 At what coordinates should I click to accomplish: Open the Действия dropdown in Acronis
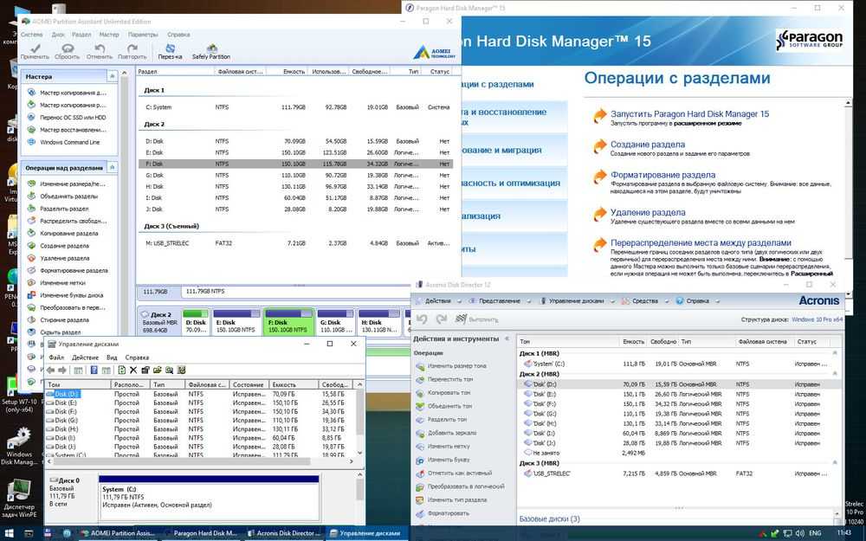coord(436,301)
